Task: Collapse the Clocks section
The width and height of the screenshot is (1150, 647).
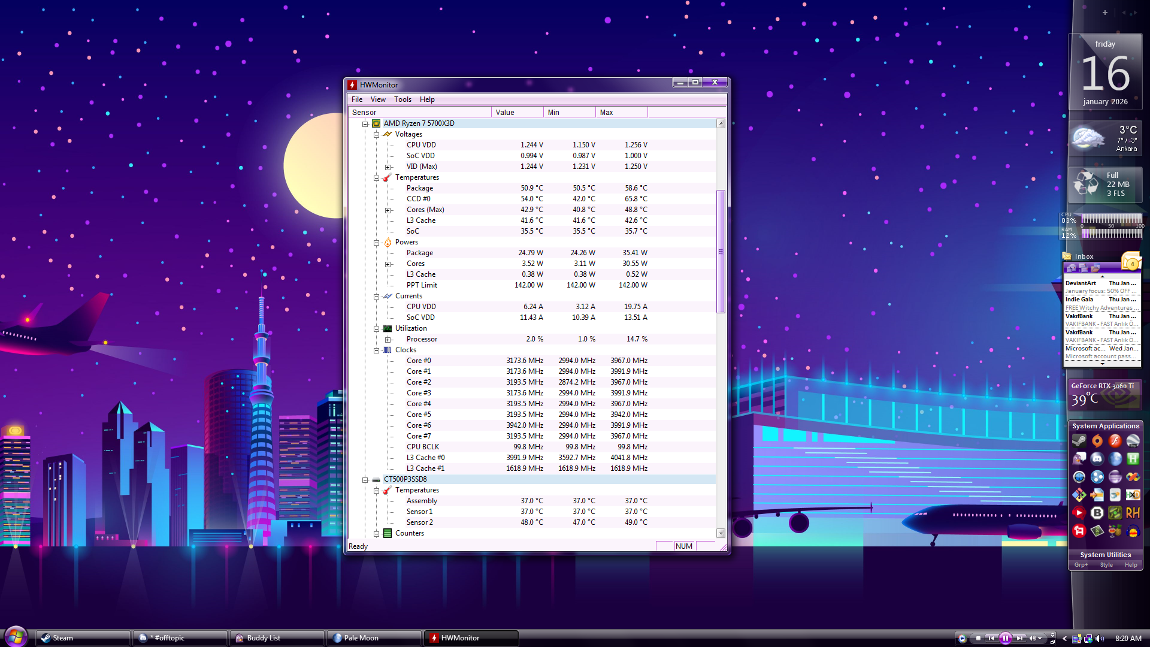Action: 376,350
